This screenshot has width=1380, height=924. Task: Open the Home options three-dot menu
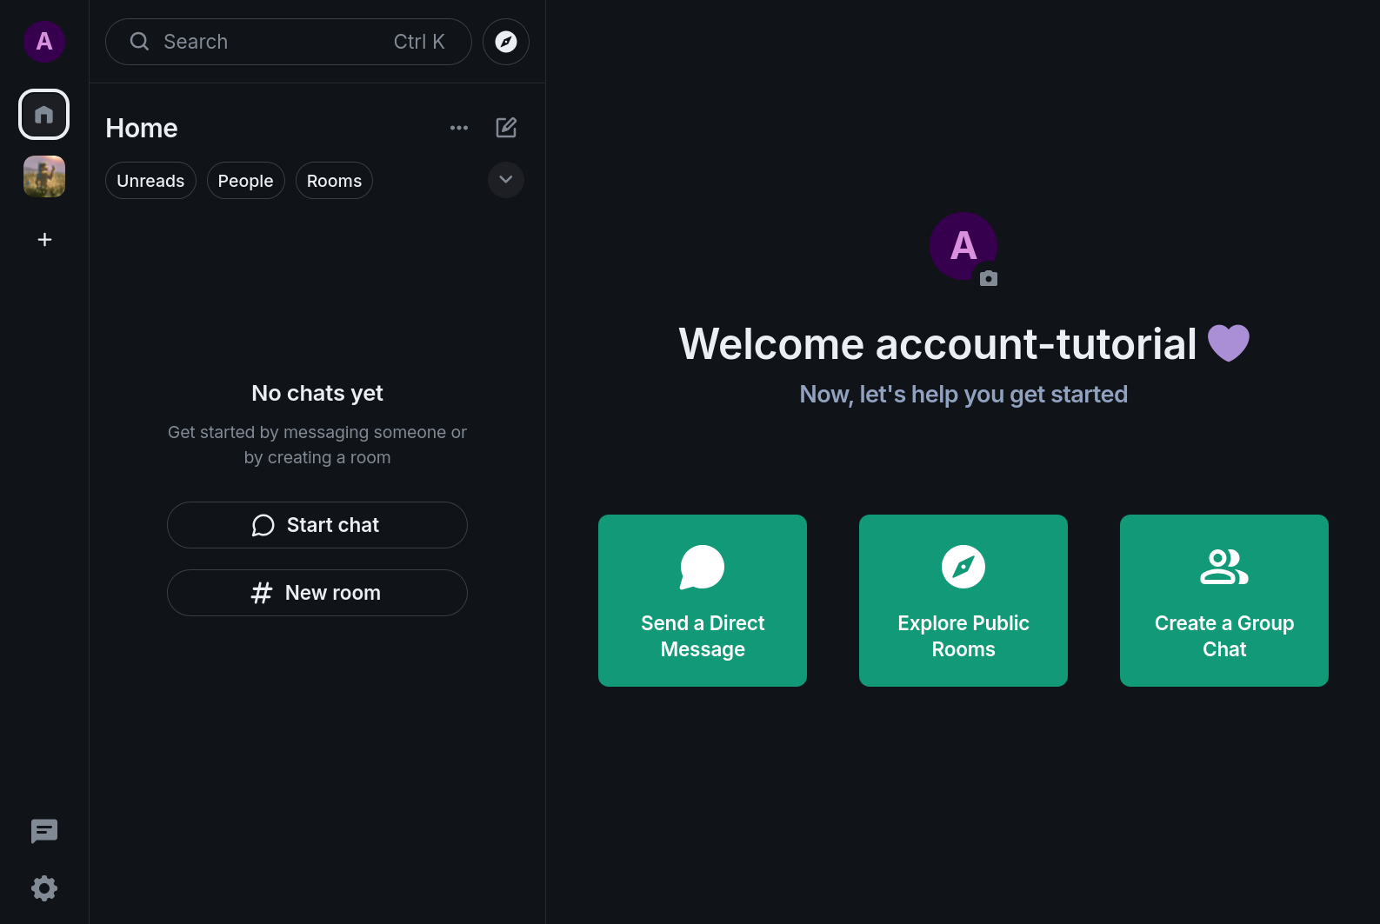[x=459, y=128]
